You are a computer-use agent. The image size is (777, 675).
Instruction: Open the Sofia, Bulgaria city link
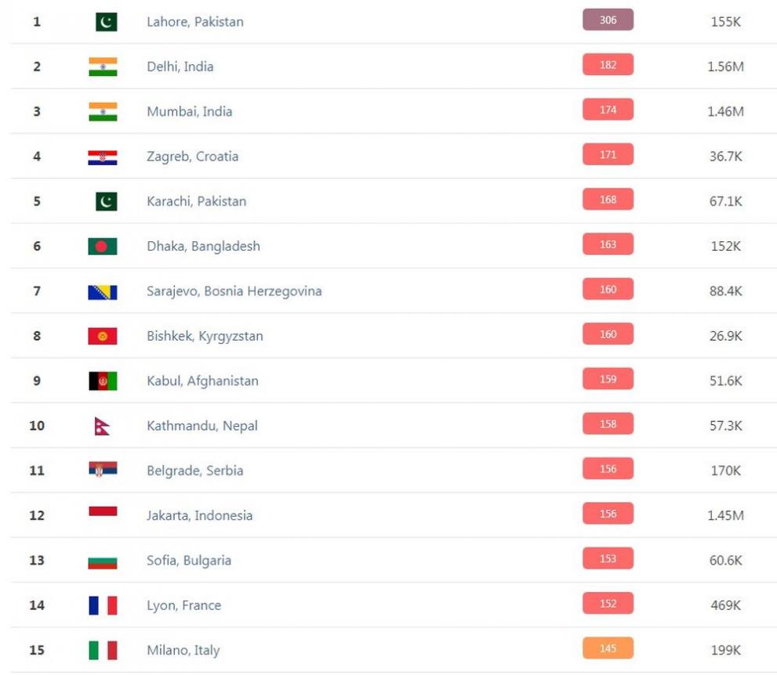pyautogui.click(x=189, y=561)
